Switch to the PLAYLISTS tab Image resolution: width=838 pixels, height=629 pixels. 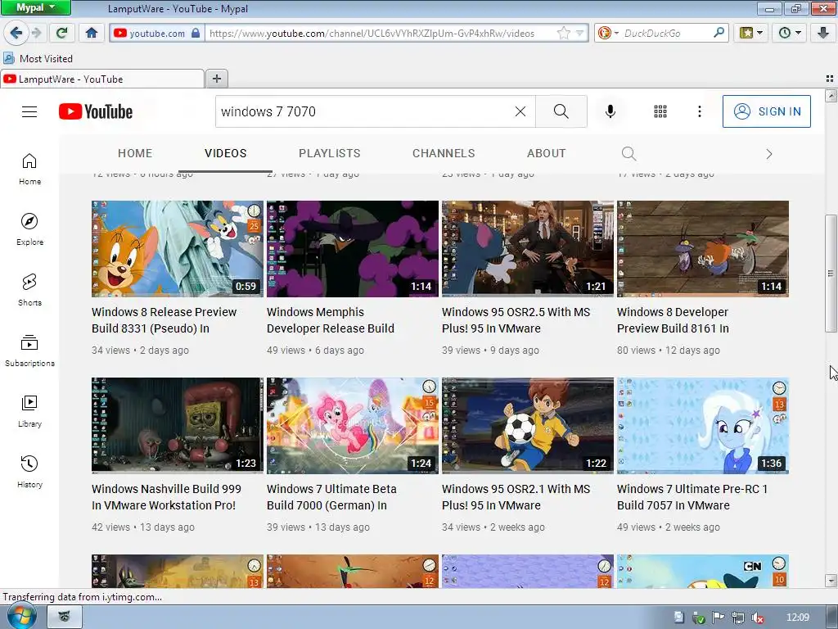pos(330,153)
